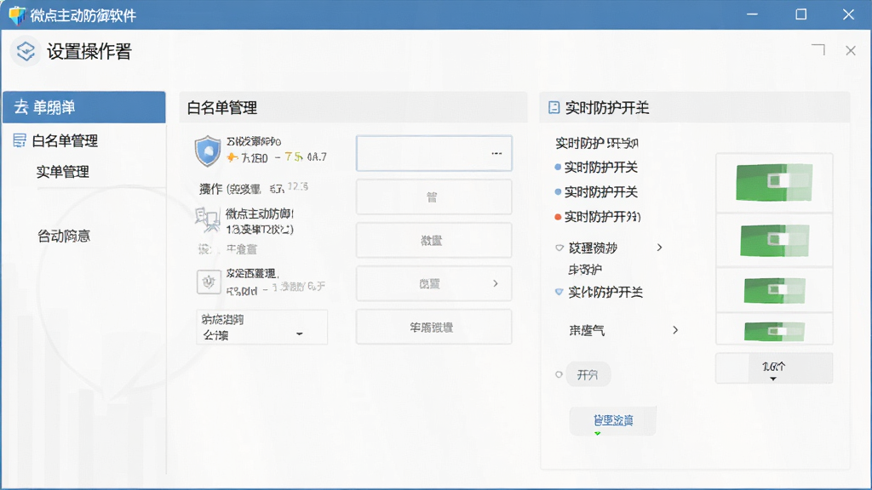
Task: Click the app shield logo in the title bar
Action: point(17,15)
